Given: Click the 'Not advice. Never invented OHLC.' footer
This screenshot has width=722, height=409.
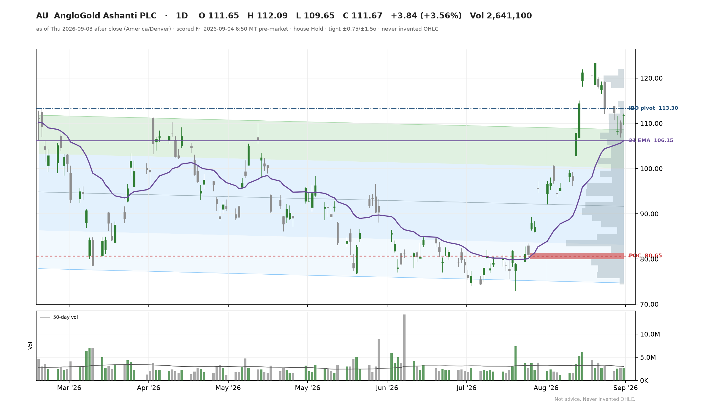Looking at the screenshot, I should [595, 399].
